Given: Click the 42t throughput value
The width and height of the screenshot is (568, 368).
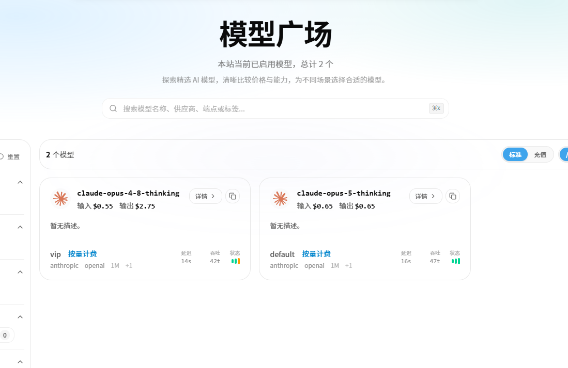Looking at the screenshot, I should 215,261.
